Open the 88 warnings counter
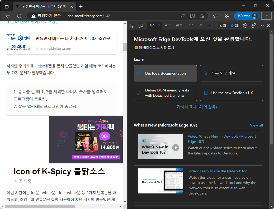Viewport: 274px width, 209px height. [223, 26]
